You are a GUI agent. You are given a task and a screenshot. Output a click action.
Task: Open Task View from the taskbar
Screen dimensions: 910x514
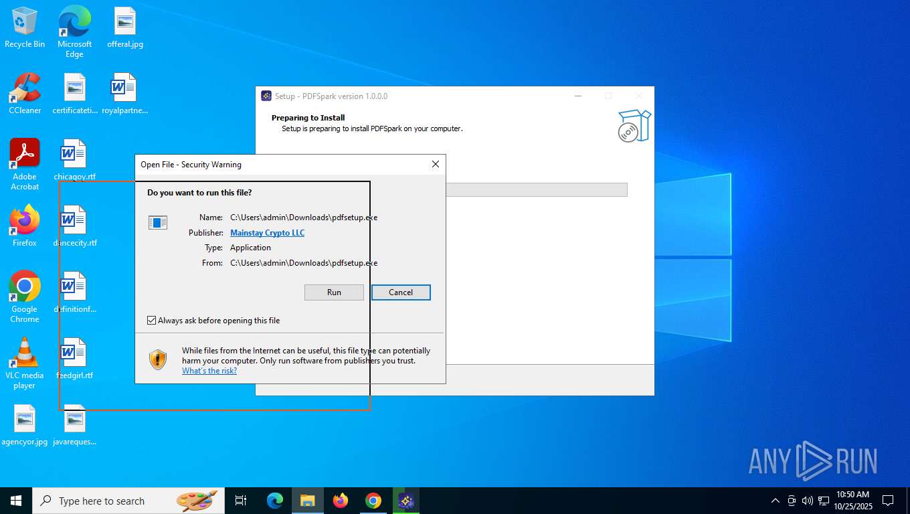click(x=241, y=501)
